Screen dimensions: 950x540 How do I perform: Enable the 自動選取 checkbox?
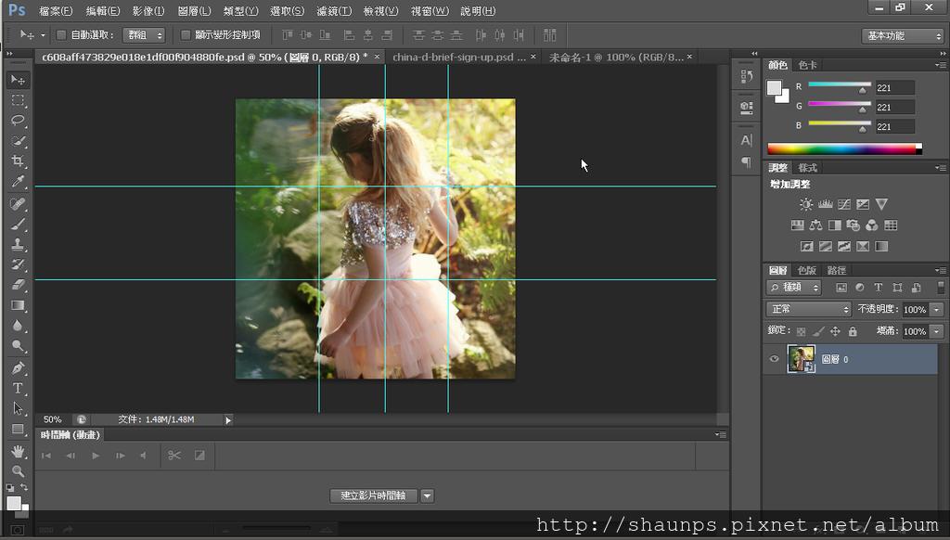[x=61, y=35]
